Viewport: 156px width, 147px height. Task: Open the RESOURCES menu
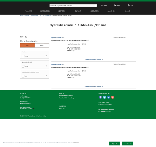[94, 11]
